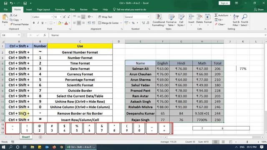Toggle Align Right
The image size is (267, 150).
[x=83, y=23]
